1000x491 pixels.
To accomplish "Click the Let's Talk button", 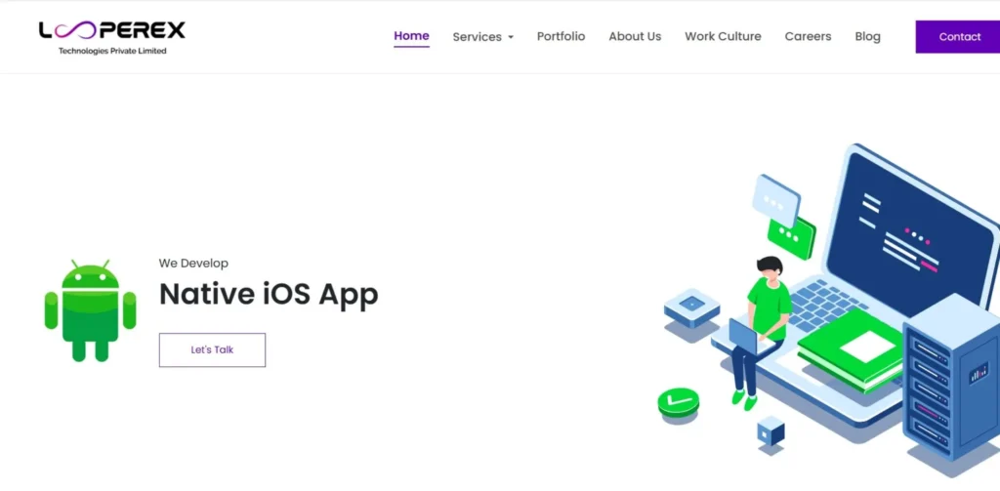I will coord(212,349).
